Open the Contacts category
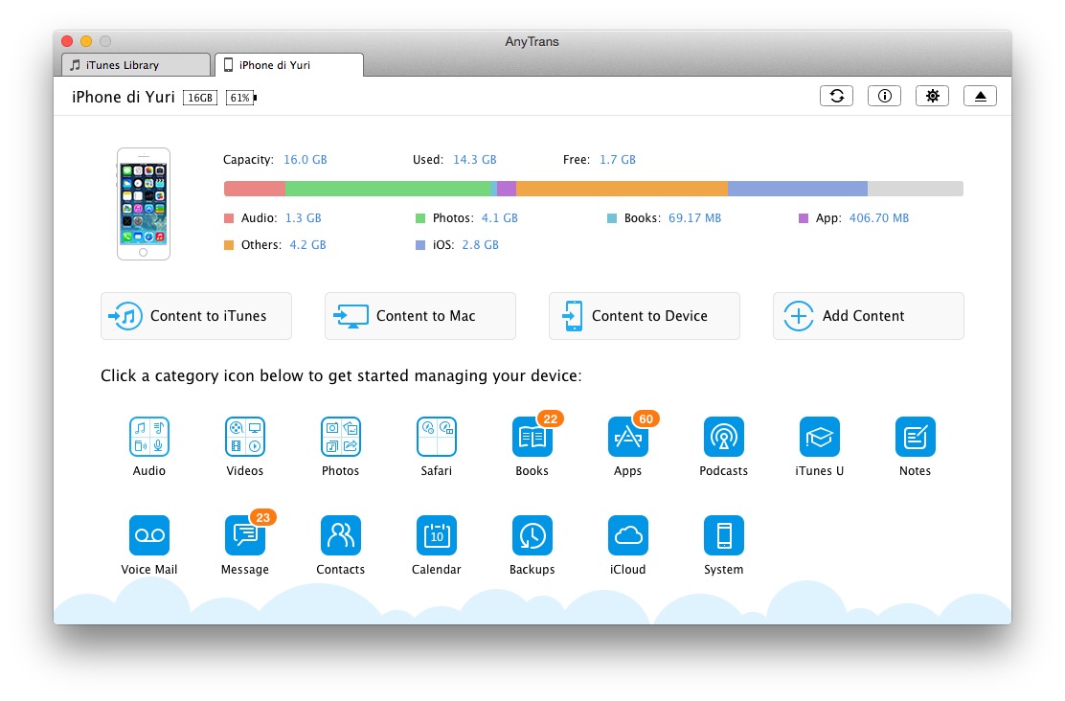Viewport: 1065px width, 701px height. (x=340, y=535)
